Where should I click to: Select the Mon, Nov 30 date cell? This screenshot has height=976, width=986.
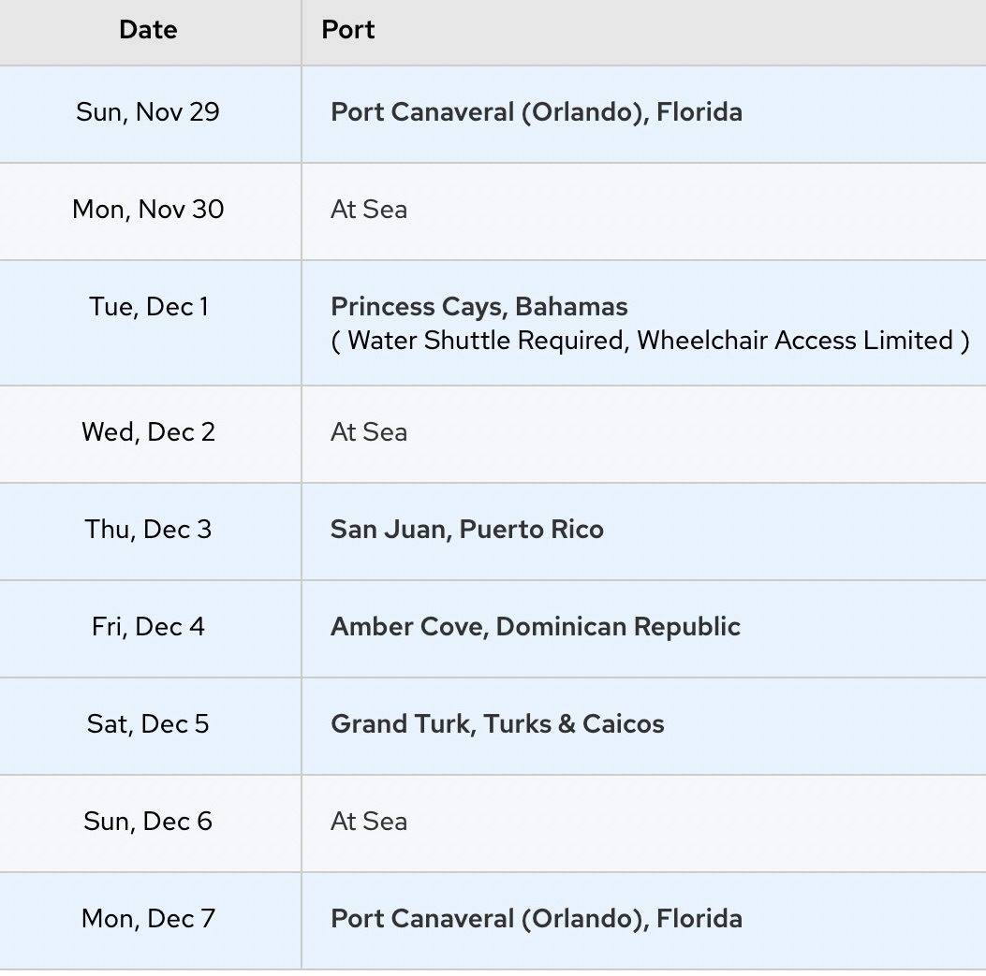pyautogui.click(x=148, y=210)
